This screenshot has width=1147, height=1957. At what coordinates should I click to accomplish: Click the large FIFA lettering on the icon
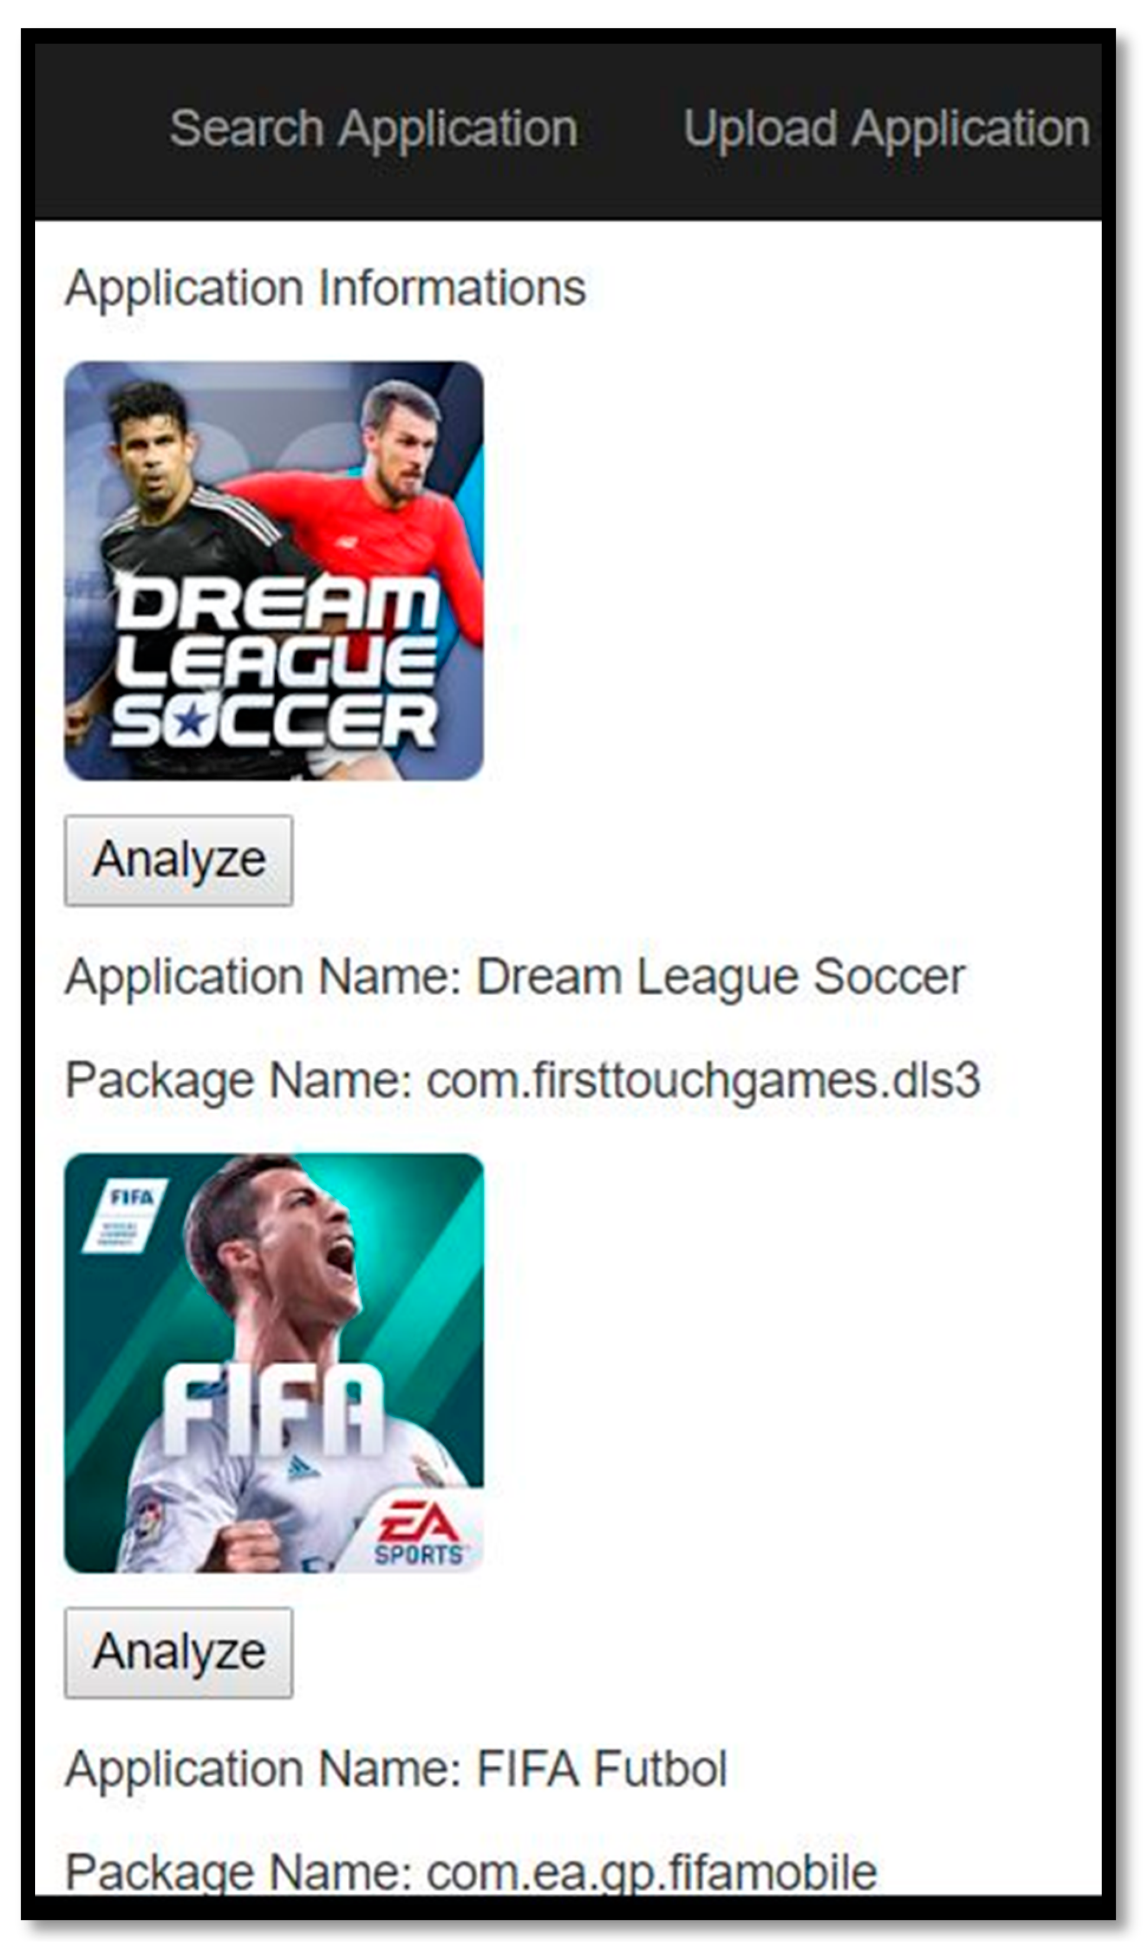tap(273, 1412)
